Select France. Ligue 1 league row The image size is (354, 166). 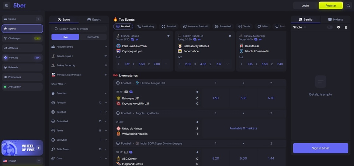(79, 56)
